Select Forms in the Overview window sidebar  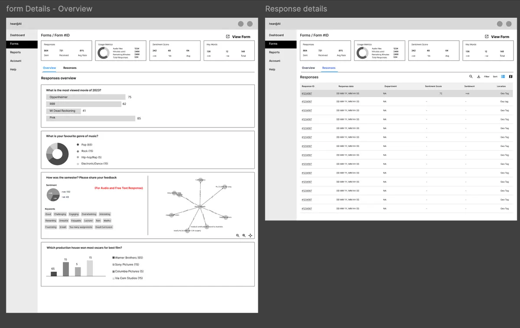pos(22,44)
